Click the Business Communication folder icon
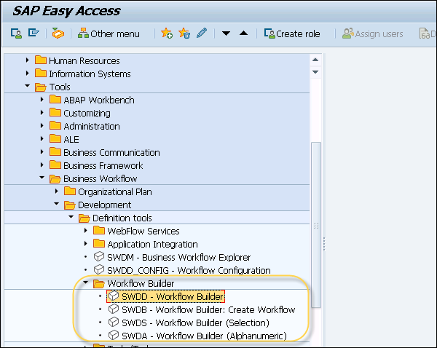The width and height of the screenshot is (437, 348). coord(55,151)
